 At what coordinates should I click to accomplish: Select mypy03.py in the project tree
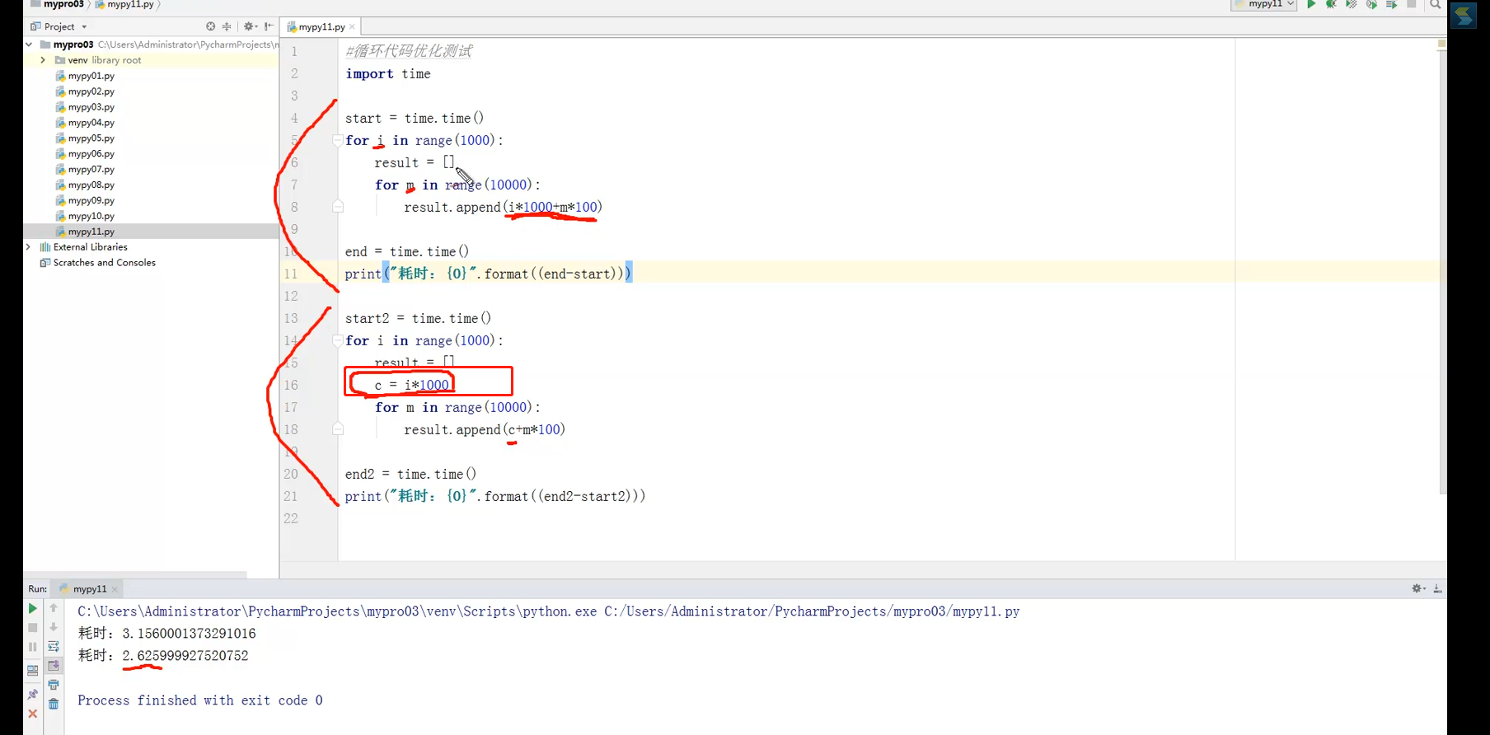(91, 107)
